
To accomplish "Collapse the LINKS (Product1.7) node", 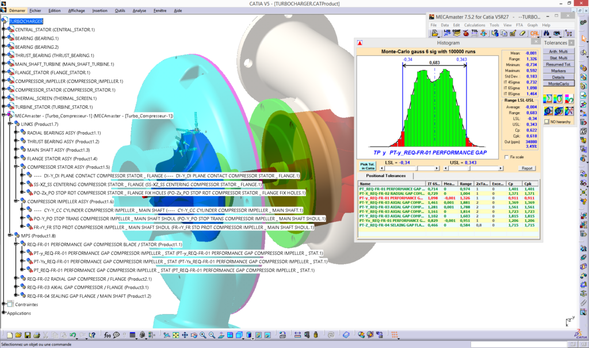I will pyautogui.click(x=10, y=124).
